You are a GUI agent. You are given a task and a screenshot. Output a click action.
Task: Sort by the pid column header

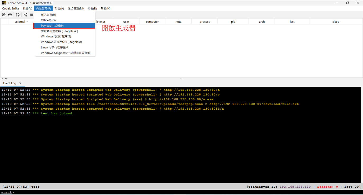click(x=233, y=22)
